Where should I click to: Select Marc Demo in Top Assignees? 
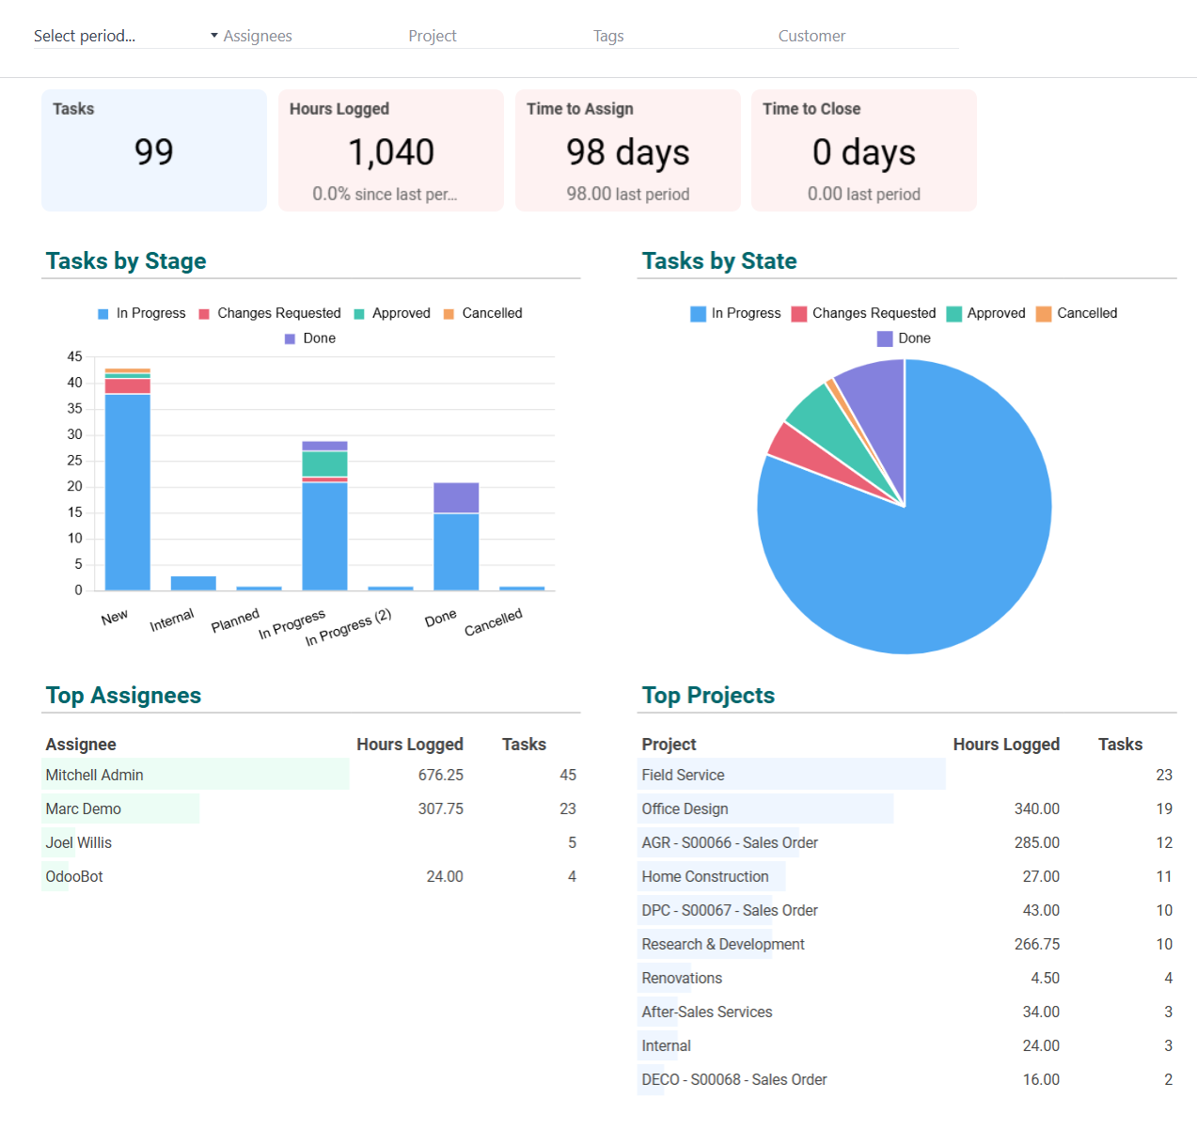point(84,808)
